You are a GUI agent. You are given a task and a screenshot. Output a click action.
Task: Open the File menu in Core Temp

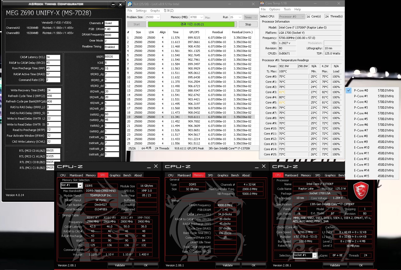[x=263, y=9]
